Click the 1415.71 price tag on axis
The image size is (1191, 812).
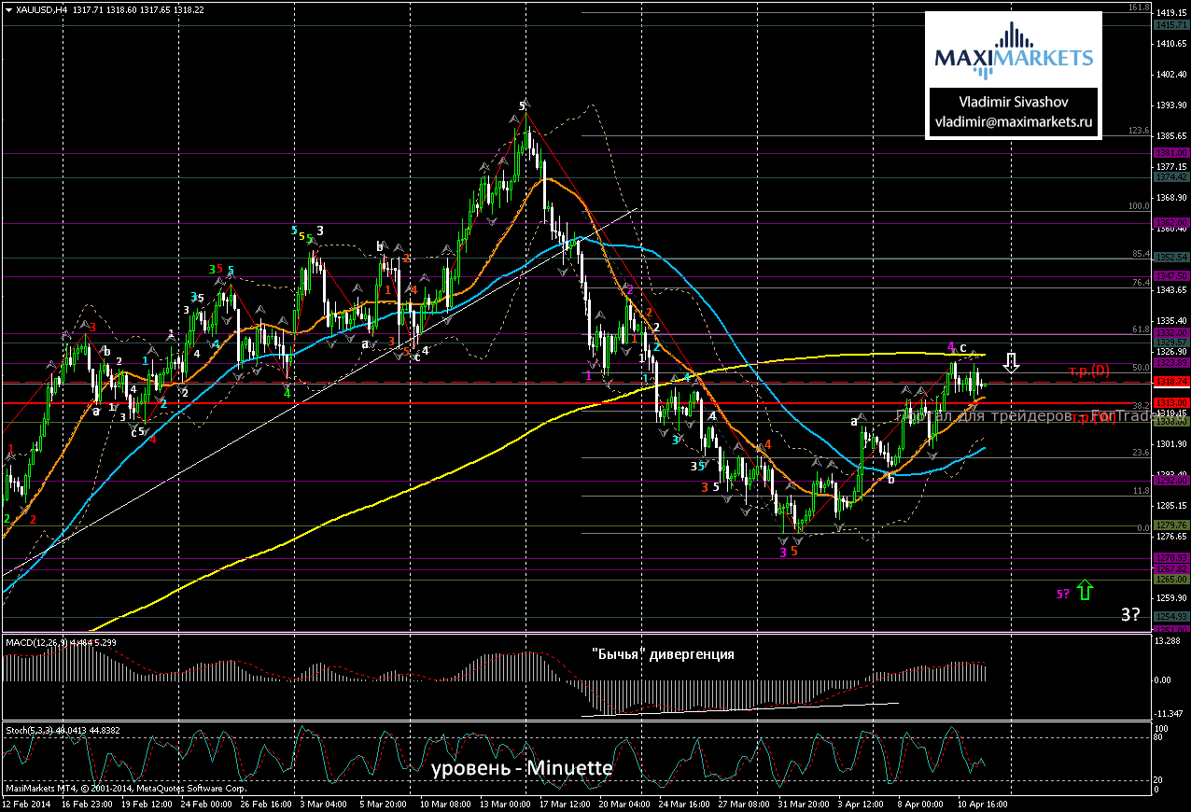pyautogui.click(x=1170, y=26)
